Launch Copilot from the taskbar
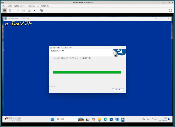Viewport: 175px width, 127px height. (x=93, y=119)
